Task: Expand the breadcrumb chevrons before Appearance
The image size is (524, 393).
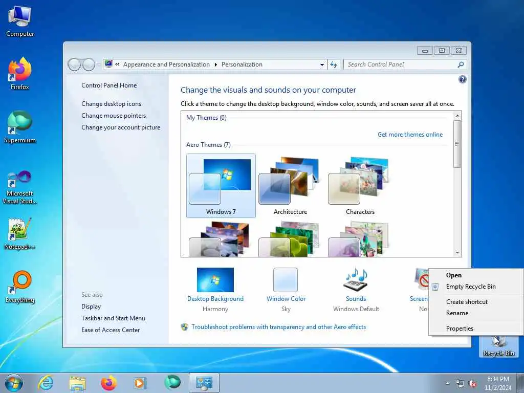Action: point(117,64)
